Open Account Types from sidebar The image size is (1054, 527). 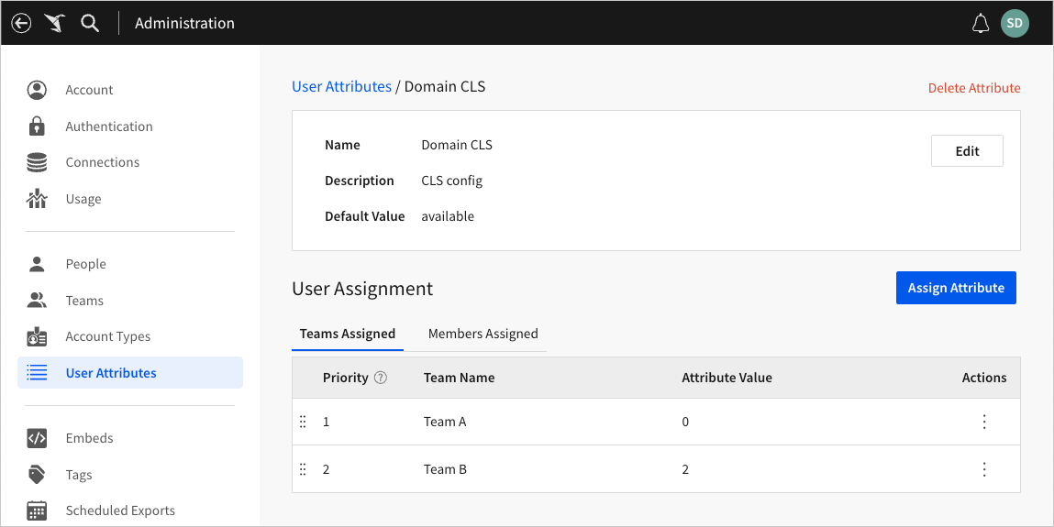point(108,336)
